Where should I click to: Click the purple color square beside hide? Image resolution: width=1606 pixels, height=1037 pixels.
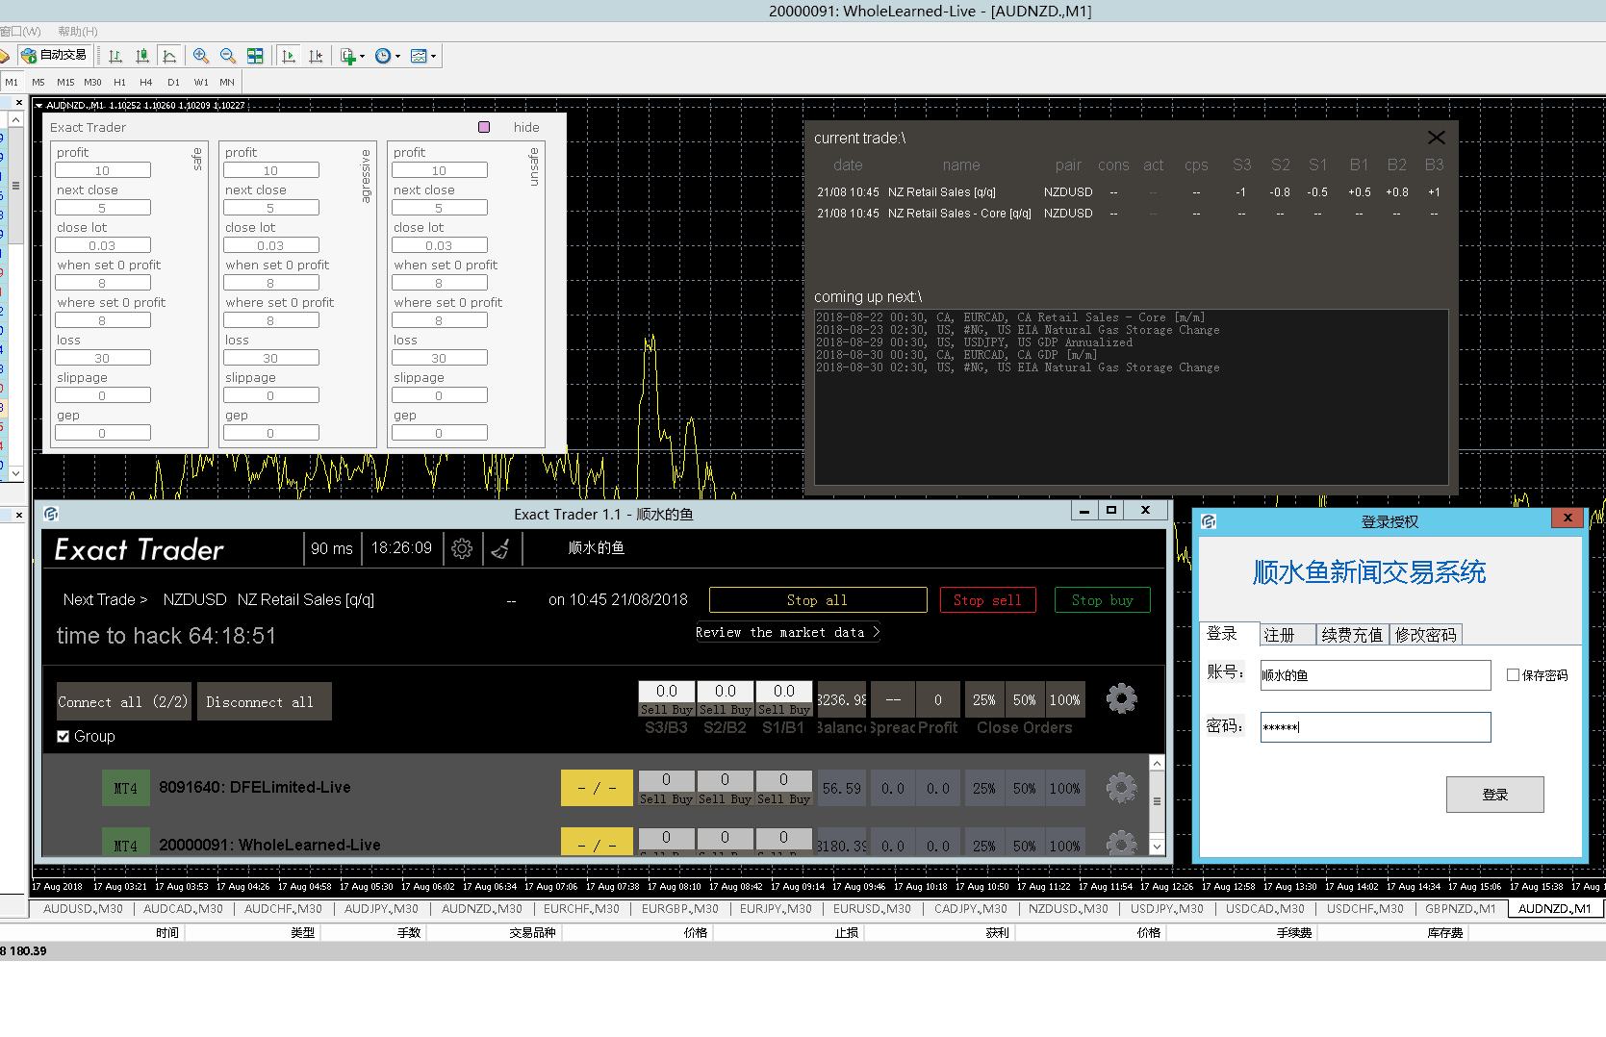(484, 127)
